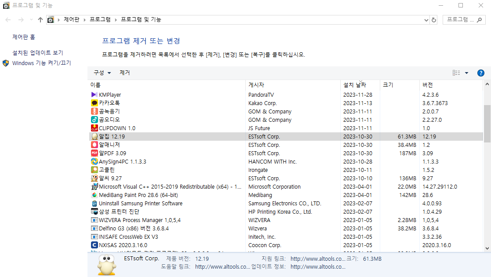Click the back navigation arrow
The image size is (491, 277).
click(x=7, y=19)
